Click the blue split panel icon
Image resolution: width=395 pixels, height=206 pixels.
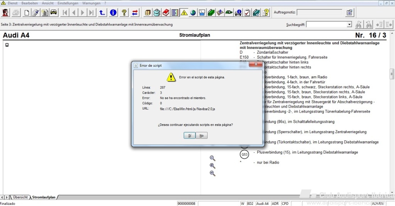(x=202, y=12)
